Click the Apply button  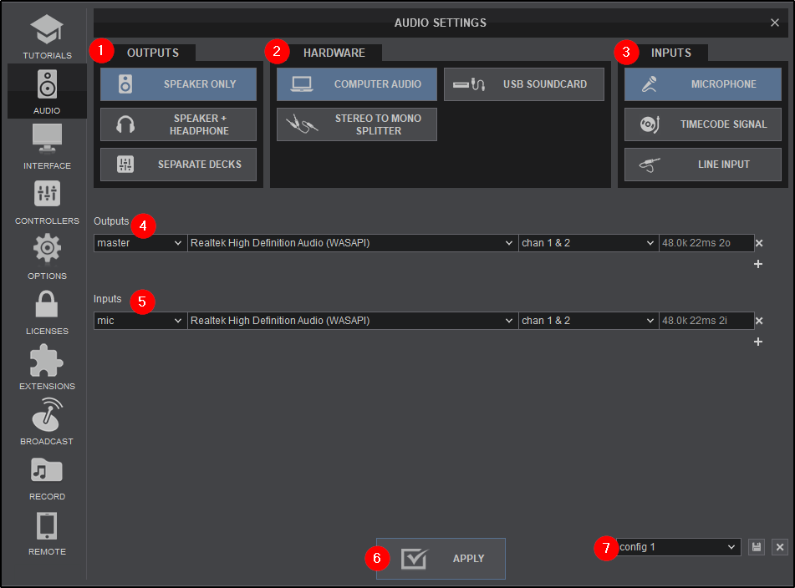(441, 559)
